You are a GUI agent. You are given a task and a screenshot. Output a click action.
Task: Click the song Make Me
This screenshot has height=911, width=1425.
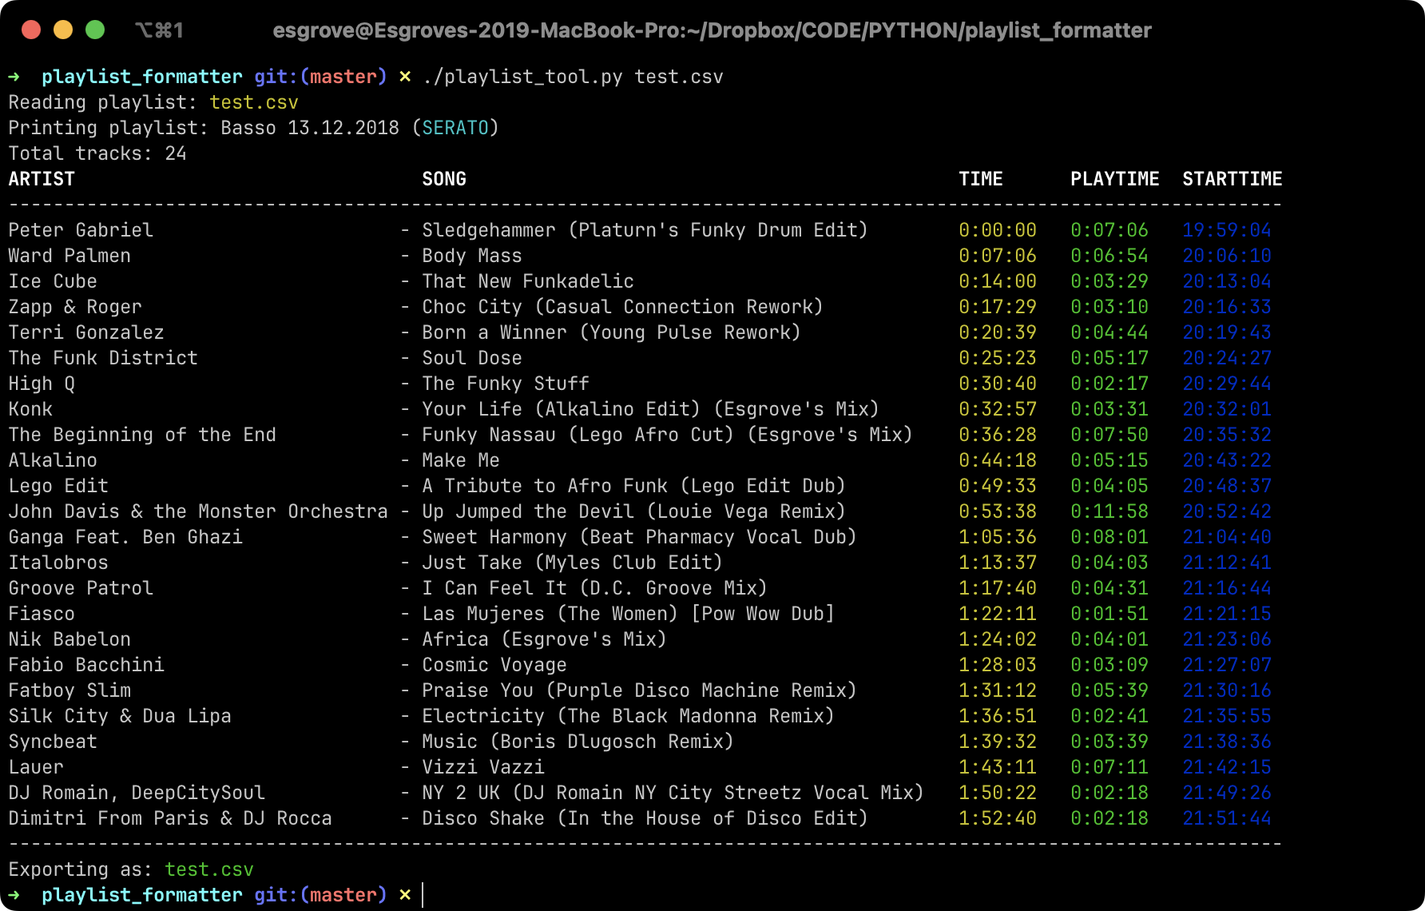coord(461,460)
